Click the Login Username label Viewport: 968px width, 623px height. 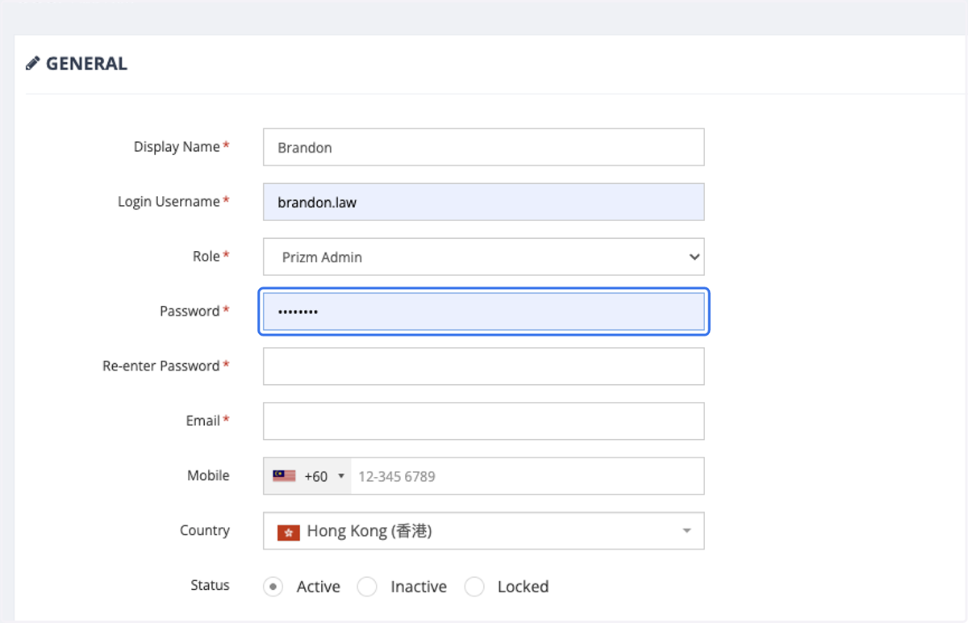click(x=169, y=202)
